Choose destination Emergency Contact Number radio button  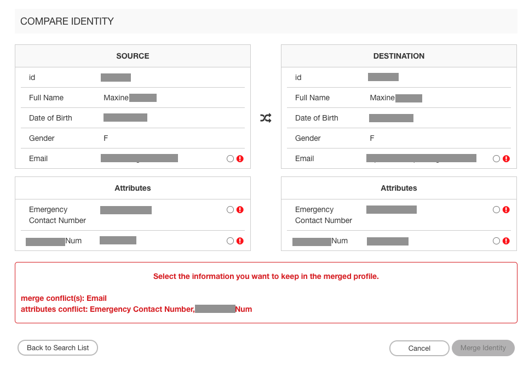point(496,210)
